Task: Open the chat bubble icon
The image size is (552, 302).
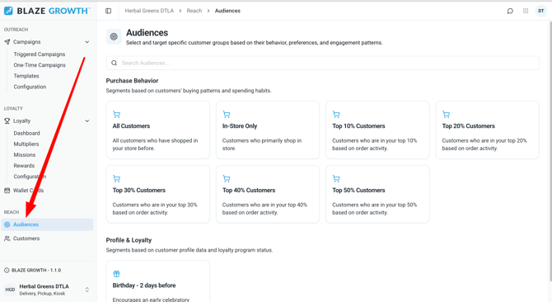Action: 510,11
